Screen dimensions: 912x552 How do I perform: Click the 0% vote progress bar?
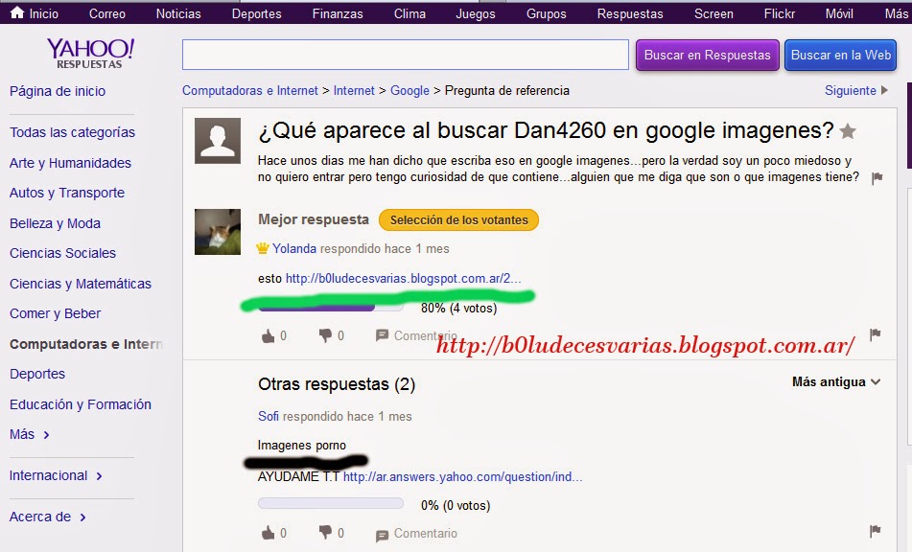pyautogui.click(x=330, y=503)
